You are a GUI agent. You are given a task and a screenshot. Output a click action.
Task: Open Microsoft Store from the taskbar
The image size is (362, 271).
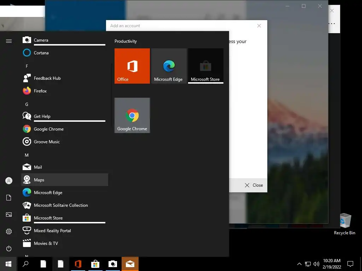95,264
